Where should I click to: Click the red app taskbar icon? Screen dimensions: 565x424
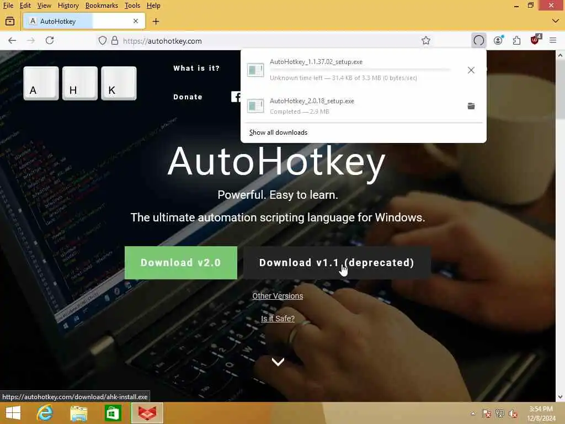[x=147, y=413]
